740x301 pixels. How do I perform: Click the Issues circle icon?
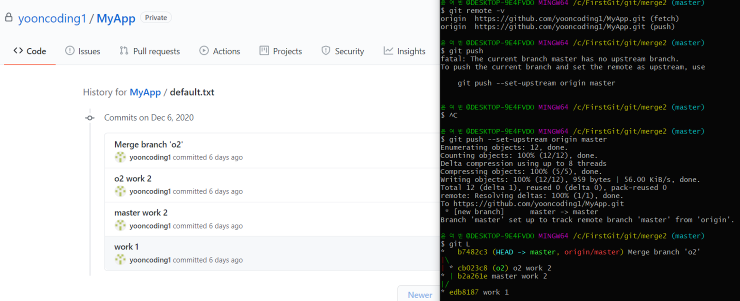pos(70,51)
